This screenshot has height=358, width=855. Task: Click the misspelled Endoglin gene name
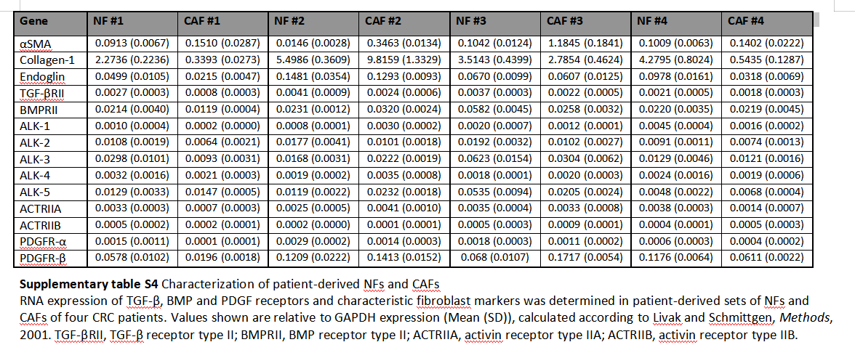(x=38, y=76)
